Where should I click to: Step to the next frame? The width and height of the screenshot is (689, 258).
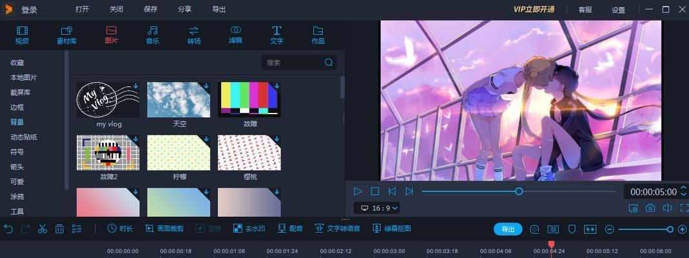point(409,191)
